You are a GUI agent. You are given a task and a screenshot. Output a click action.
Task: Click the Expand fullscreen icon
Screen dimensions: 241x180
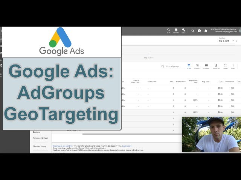point(225,66)
